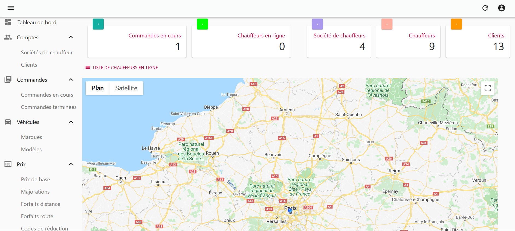Click the orange Clients card icon
The width and height of the screenshot is (515, 231).
[456, 24]
